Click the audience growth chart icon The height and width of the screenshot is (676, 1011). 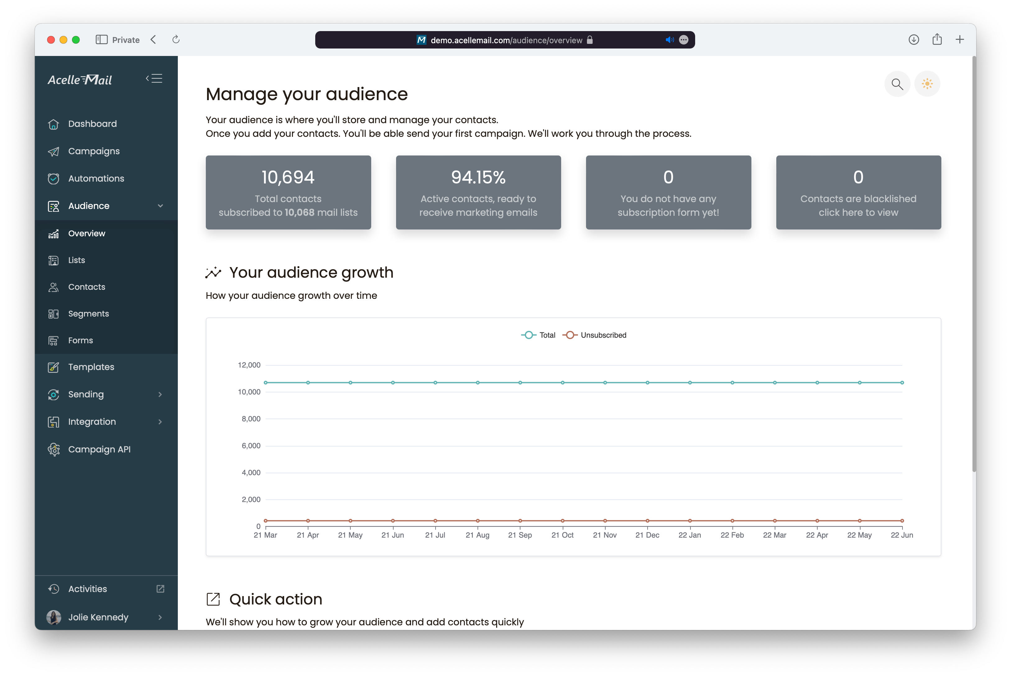(x=213, y=272)
